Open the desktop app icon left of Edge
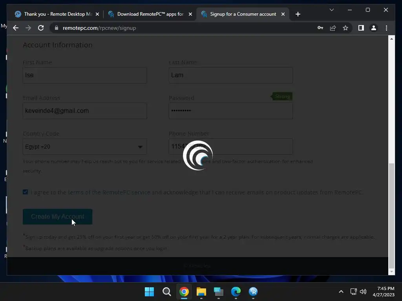 pos(219,292)
